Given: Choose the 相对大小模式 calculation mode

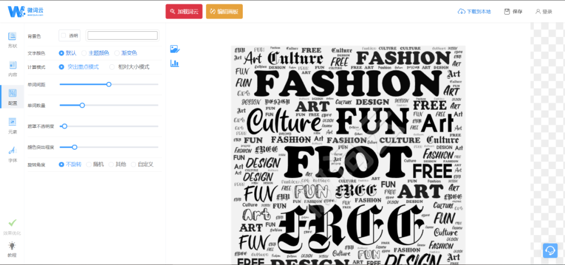Looking at the screenshot, I should [x=129, y=67].
